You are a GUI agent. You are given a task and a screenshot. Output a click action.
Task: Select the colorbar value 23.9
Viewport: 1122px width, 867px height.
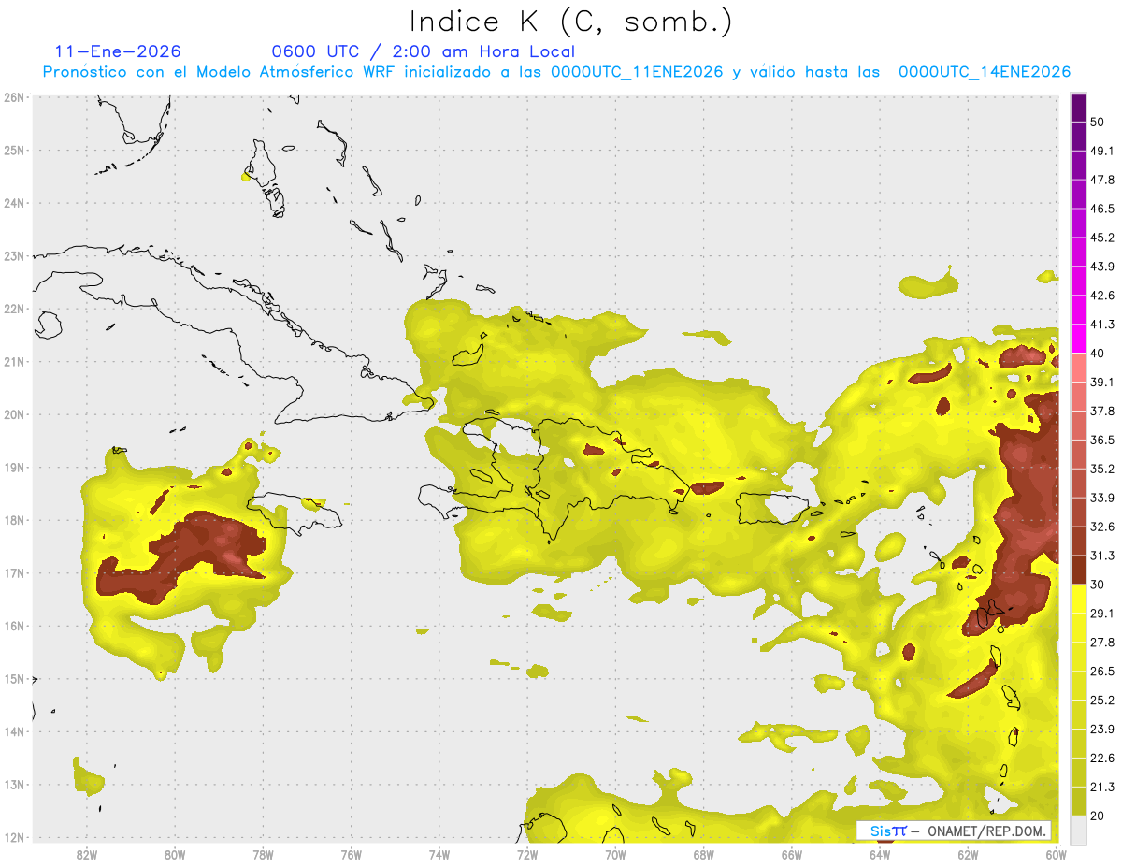[x=1102, y=730]
